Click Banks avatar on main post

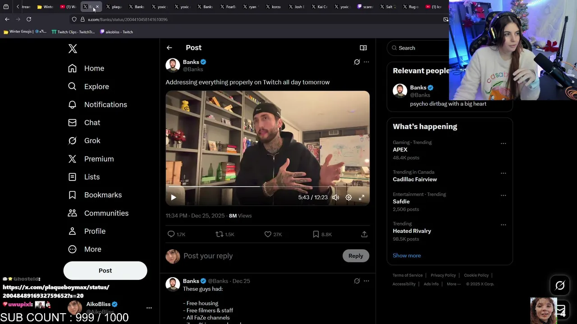click(x=173, y=65)
